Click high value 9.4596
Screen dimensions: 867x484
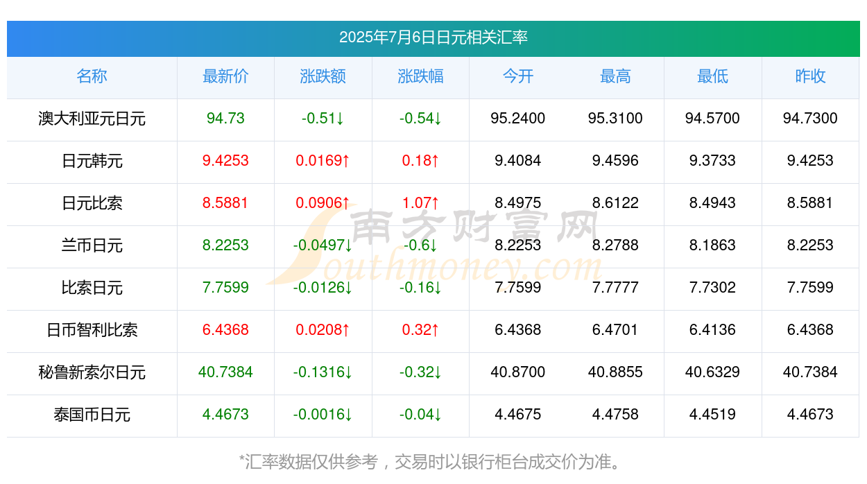tap(615, 161)
